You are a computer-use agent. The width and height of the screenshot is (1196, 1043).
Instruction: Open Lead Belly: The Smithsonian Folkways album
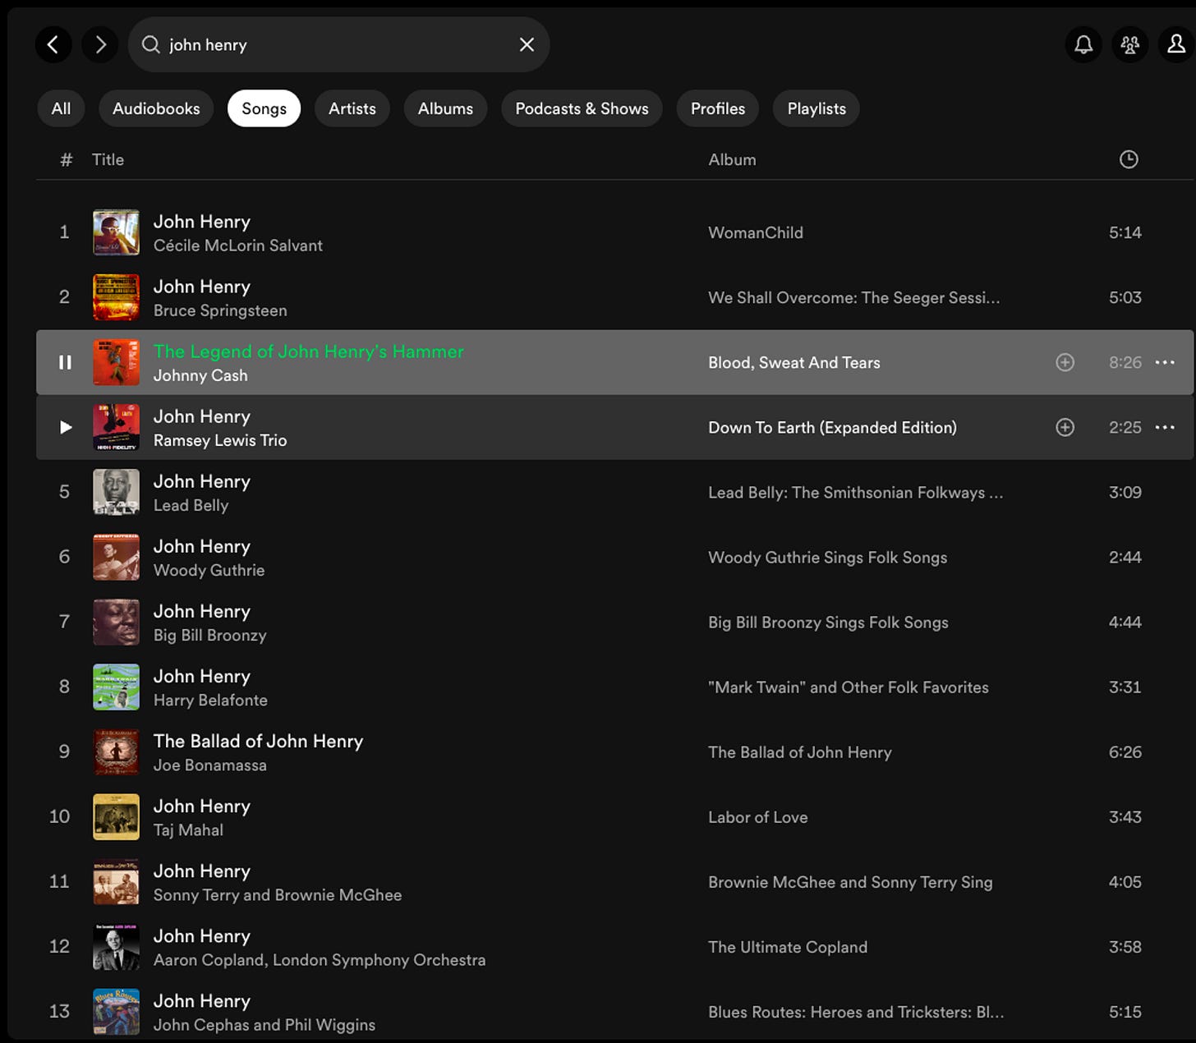(x=855, y=492)
